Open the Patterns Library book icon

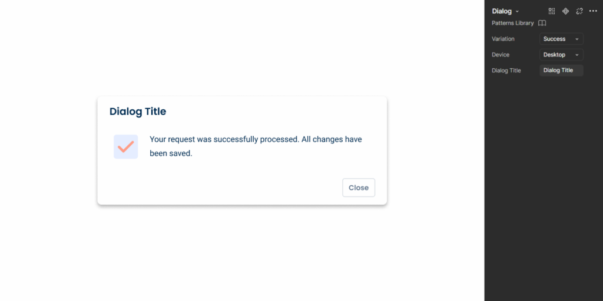pyautogui.click(x=542, y=23)
